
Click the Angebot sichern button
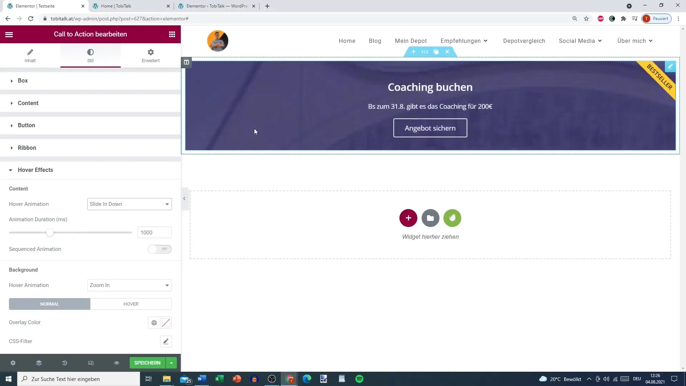click(430, 128)
